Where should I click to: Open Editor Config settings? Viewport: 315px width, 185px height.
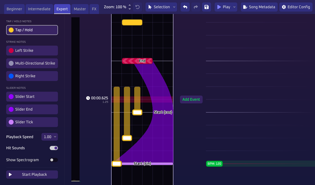pos(296,7)
